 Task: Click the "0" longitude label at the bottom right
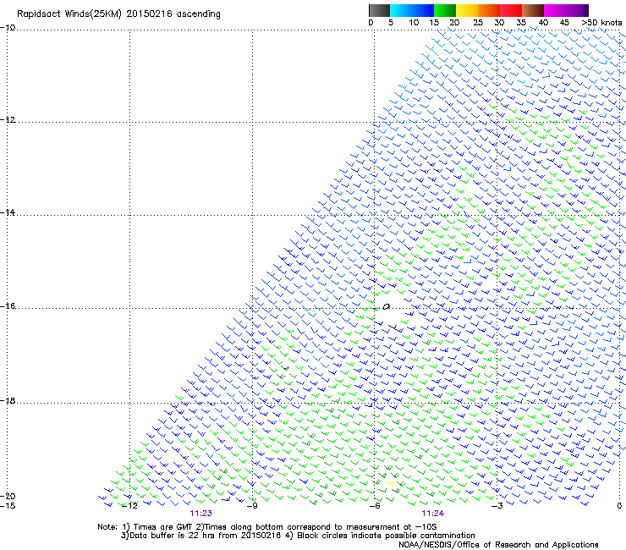pyautogui.click(x=619, y=506)
